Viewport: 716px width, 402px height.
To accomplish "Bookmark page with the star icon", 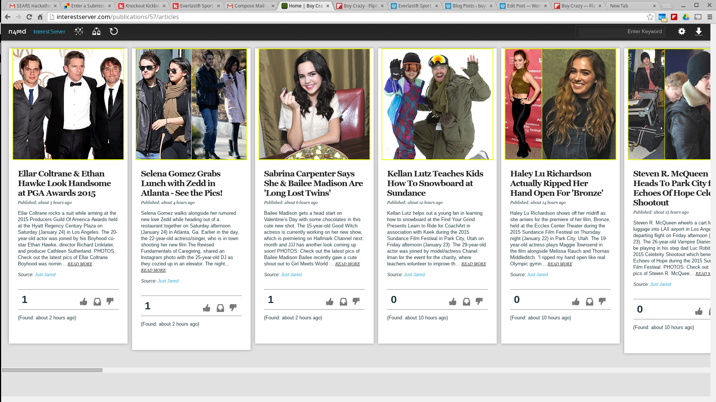I will (650, 17).
